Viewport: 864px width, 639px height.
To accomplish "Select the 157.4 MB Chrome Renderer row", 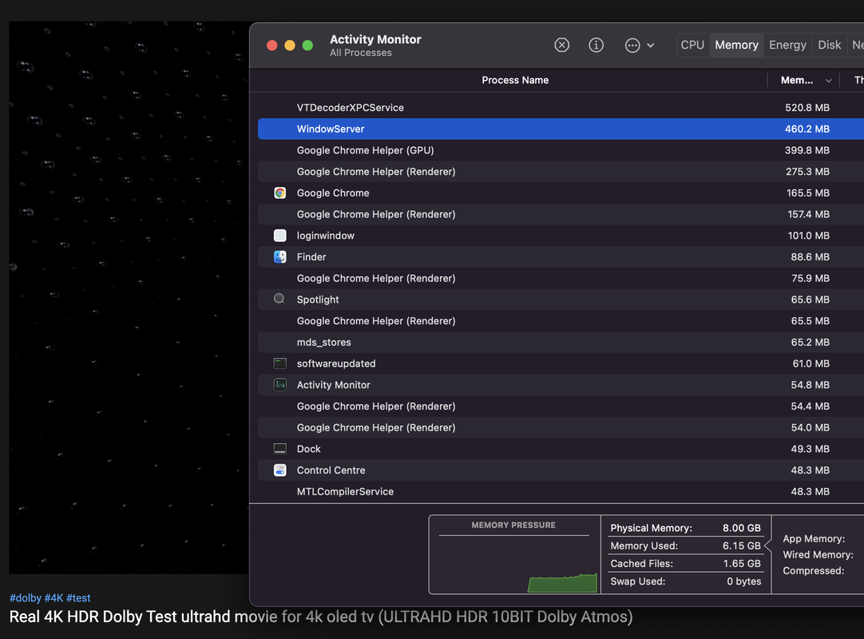I will (x=561, y=214).
